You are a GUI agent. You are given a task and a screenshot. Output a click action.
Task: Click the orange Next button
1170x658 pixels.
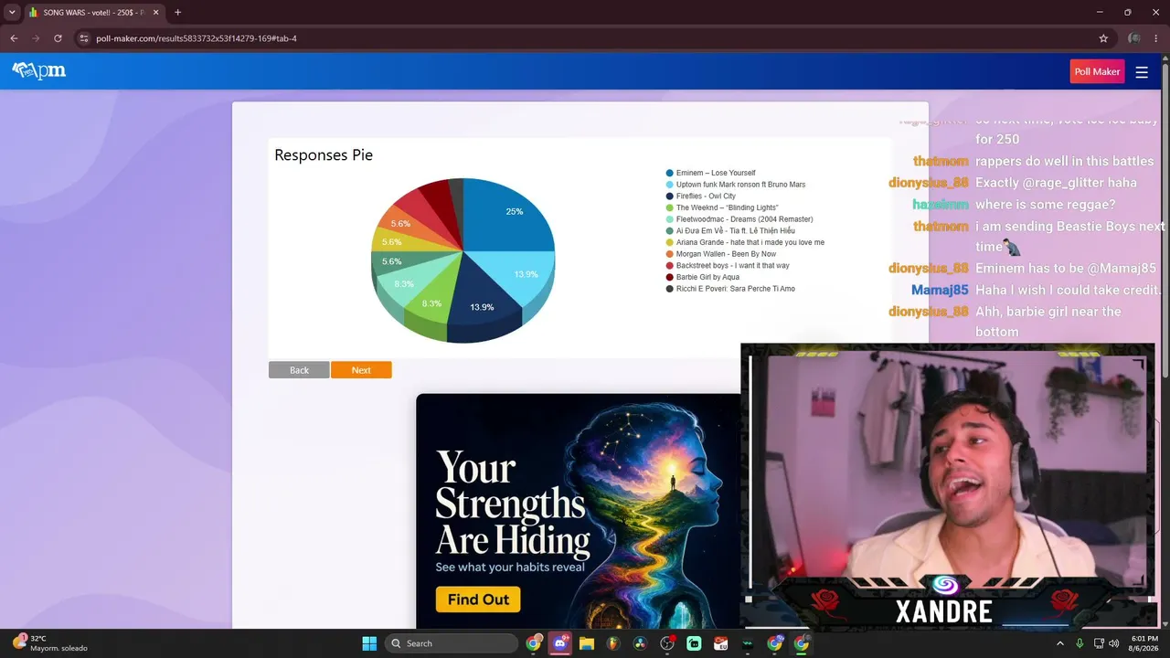361,370
